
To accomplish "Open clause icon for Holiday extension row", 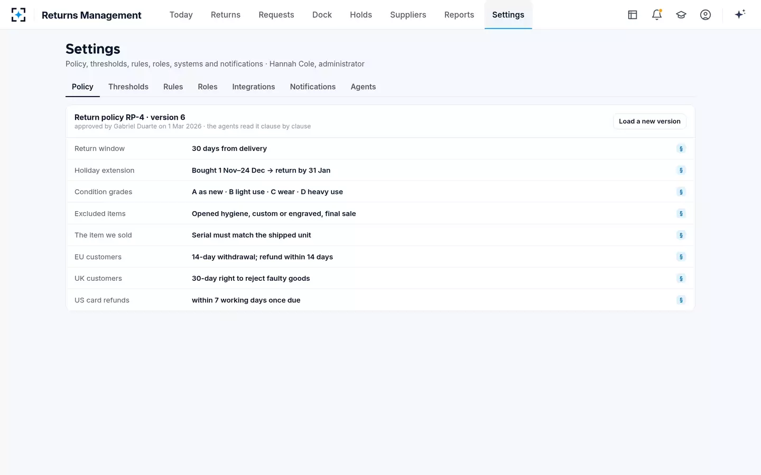I will click(681, 170).
